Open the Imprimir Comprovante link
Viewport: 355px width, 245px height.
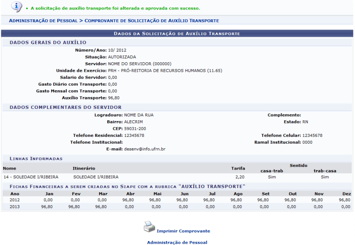[183, 231]
